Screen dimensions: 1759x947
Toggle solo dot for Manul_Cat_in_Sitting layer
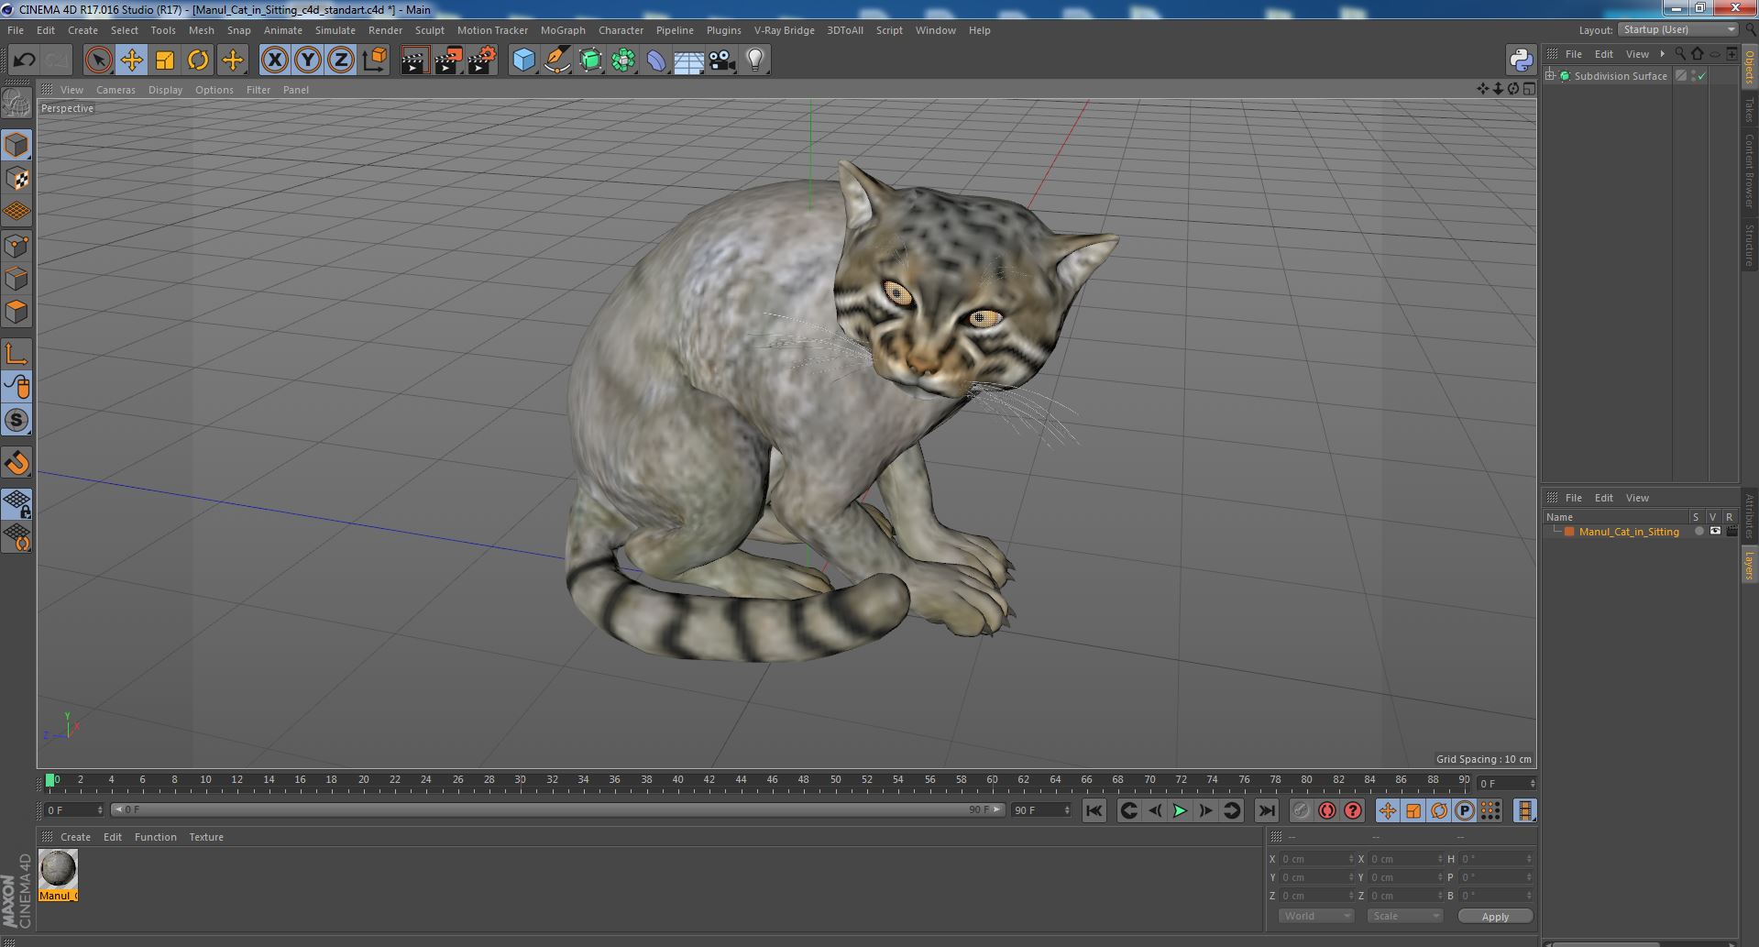[1699, 532]
